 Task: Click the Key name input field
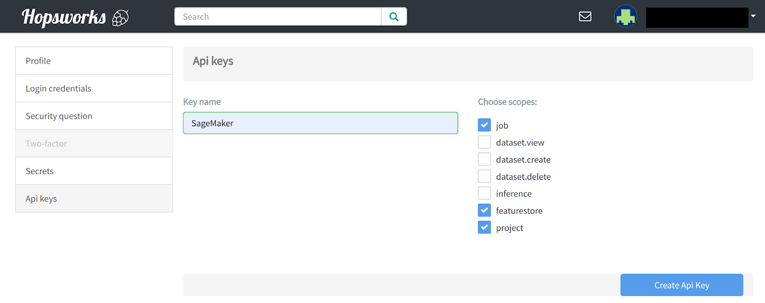320,123
